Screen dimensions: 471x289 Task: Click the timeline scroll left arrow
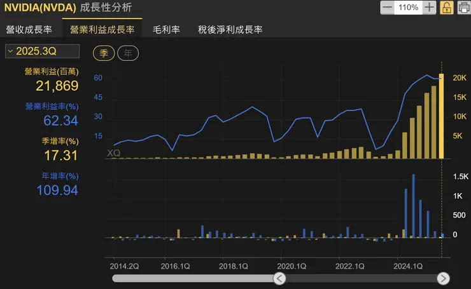pyautogui.click(x=279, y=278)
